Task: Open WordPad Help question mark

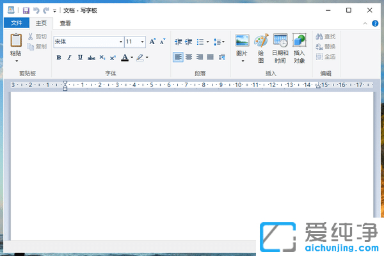Action: tap(375, 24)
